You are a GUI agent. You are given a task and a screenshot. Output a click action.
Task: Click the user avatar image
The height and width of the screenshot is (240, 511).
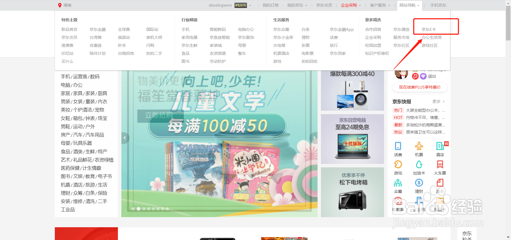(x=401, y=74)
